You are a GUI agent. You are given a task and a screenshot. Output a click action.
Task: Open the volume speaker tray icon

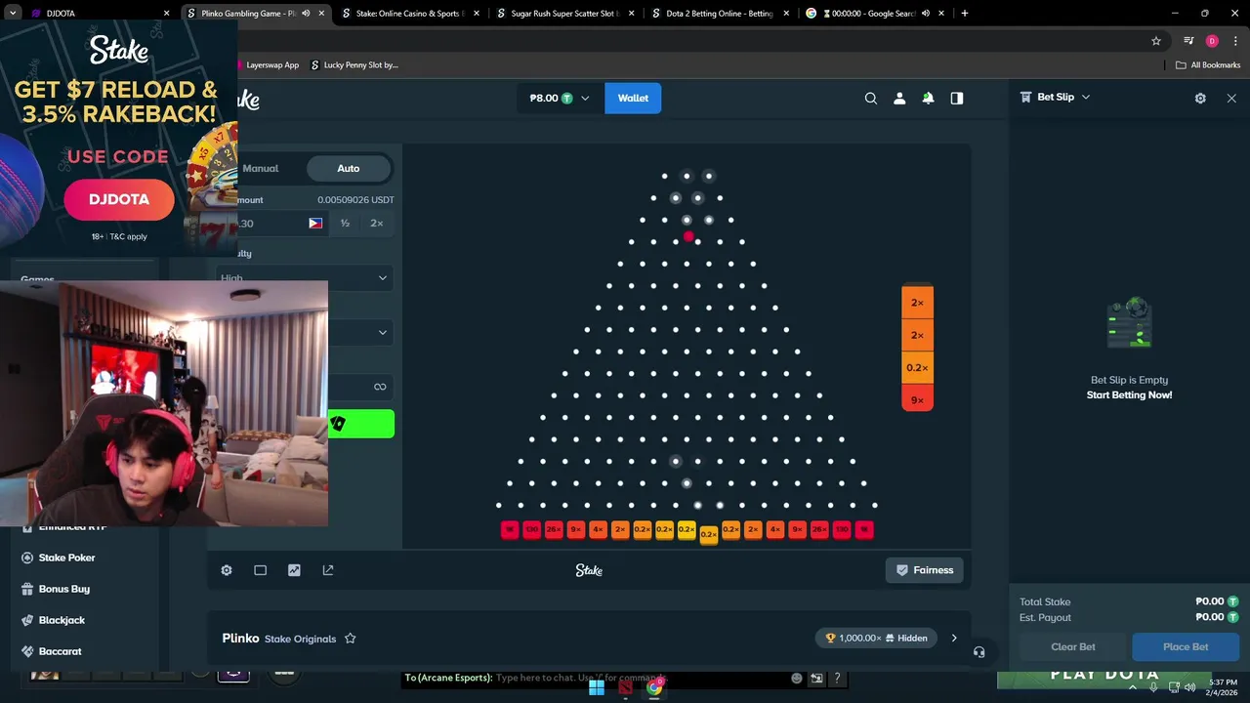1190,687
